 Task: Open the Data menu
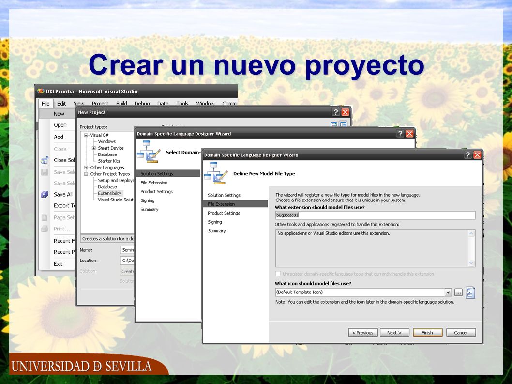pyautogui.click(x=163, y=104)
